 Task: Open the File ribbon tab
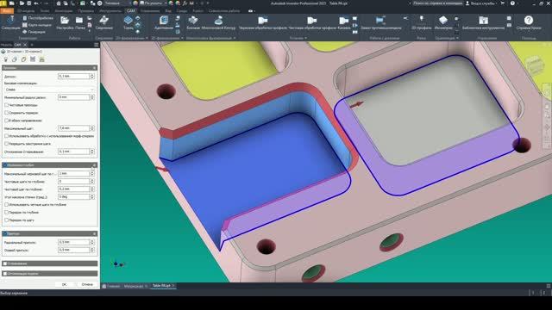pyautogui.click(x=7, y=11)
